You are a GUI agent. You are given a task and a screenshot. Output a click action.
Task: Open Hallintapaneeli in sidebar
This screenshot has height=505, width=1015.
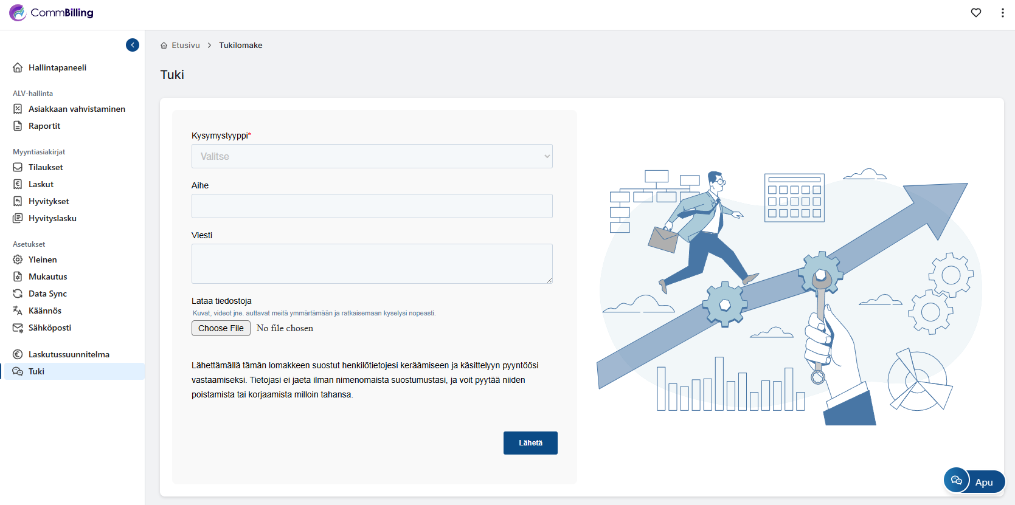click(x=57, y=67)
